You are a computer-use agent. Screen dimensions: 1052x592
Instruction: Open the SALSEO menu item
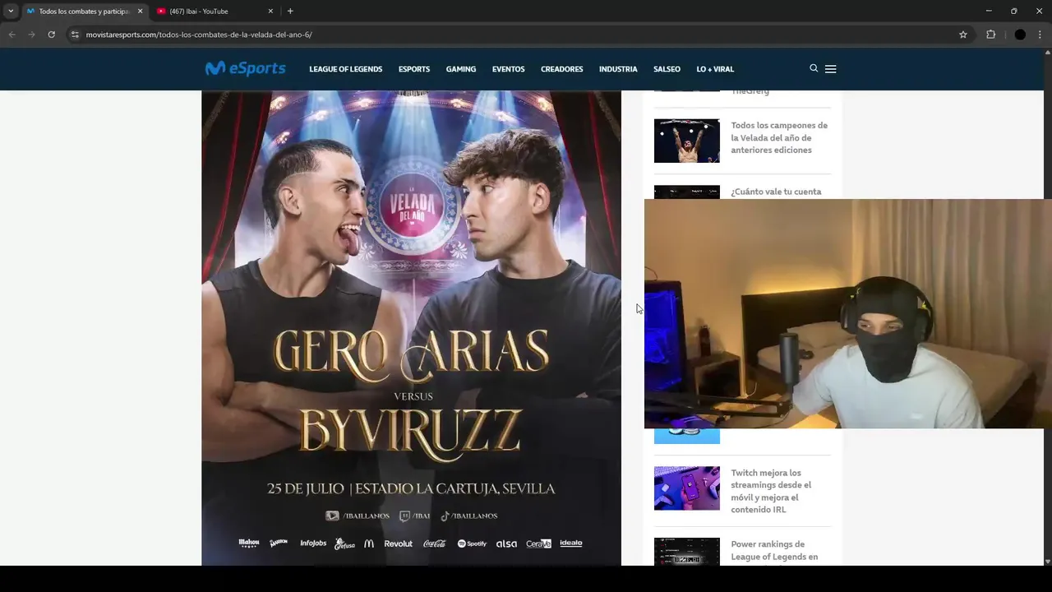[x=667, y=69]
